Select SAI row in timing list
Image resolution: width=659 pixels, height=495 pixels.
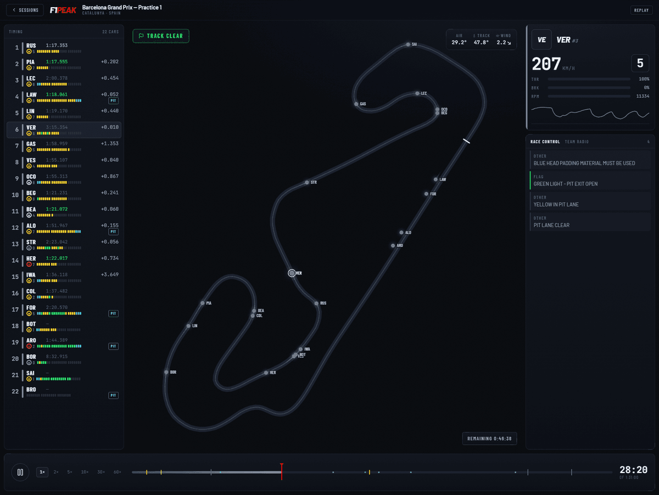coord(64,375)
